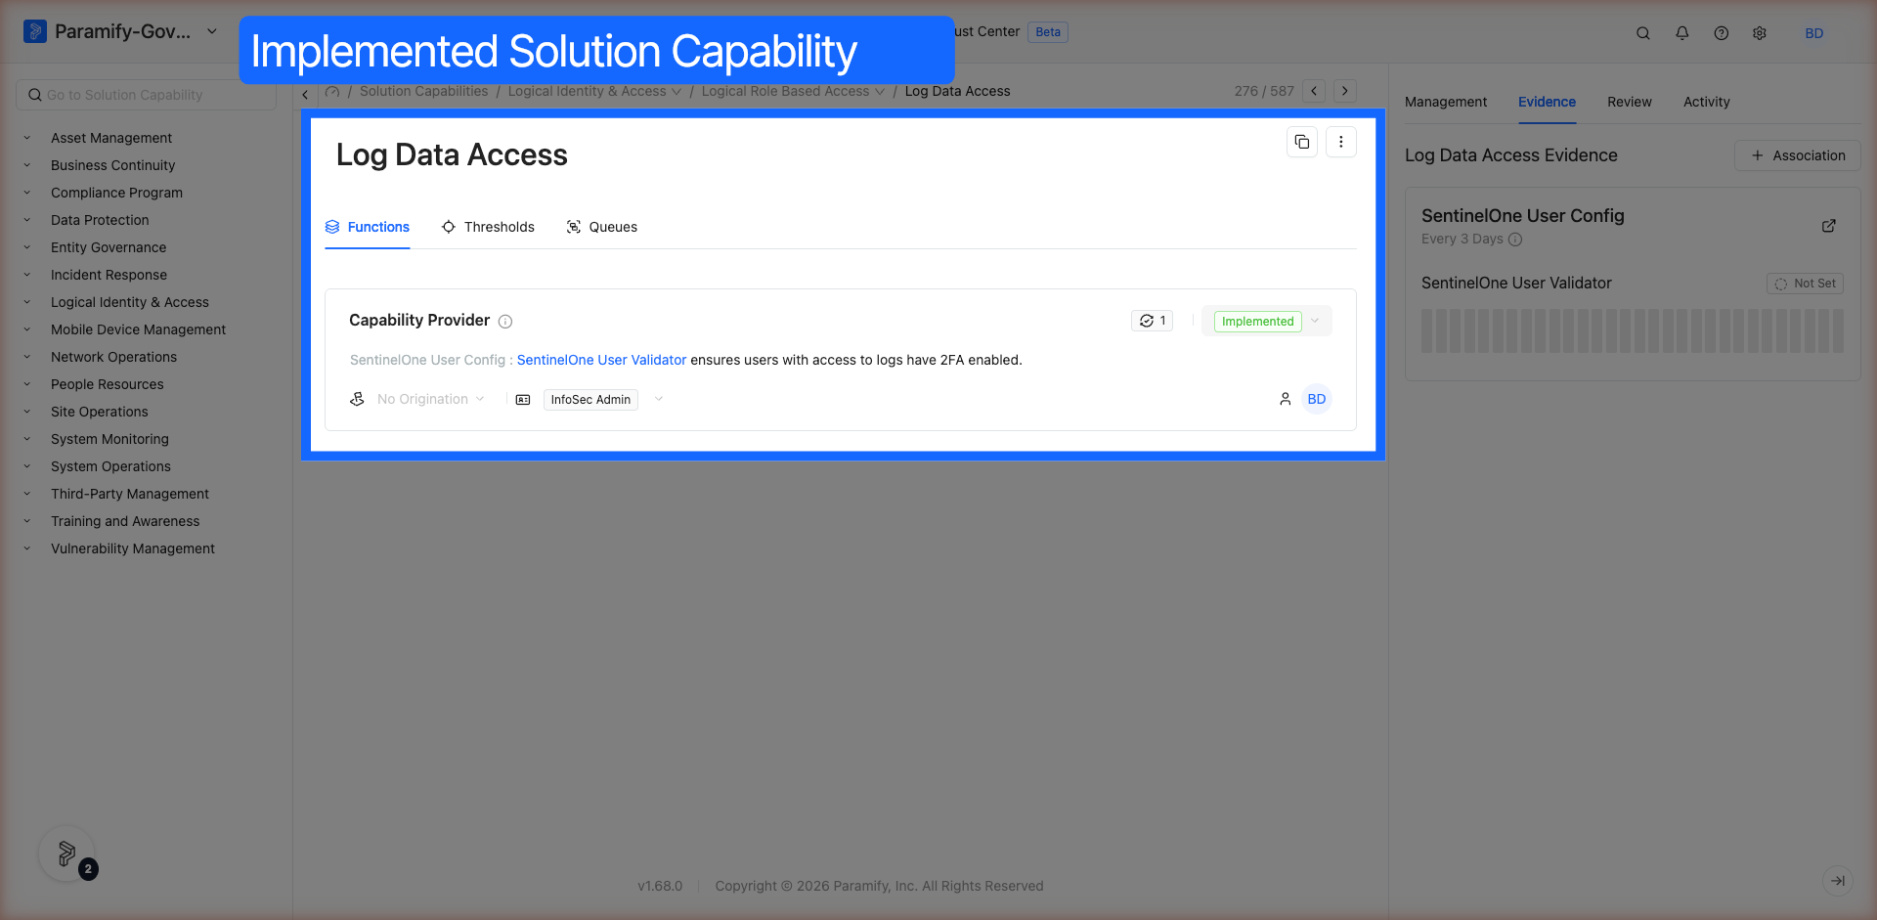Image resolution: width=1877 pixels, height=920 pixels.
Task: Open the Implemented status dropdown
Action: [1267, 321]
